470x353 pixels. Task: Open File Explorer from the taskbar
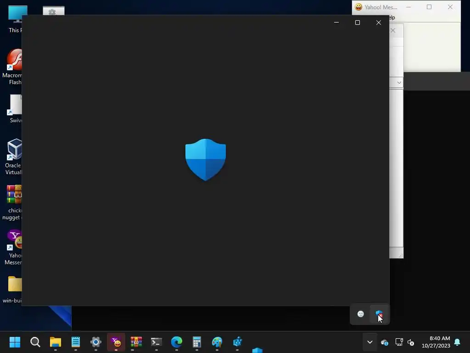pos(56,342)
